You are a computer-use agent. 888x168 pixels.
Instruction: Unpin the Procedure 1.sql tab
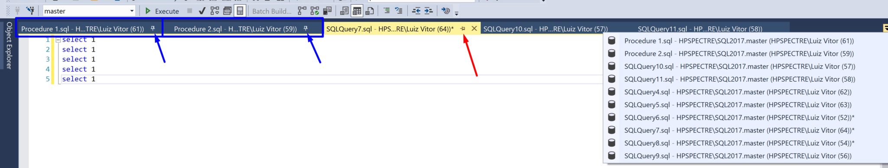click(x=153, y=29)
